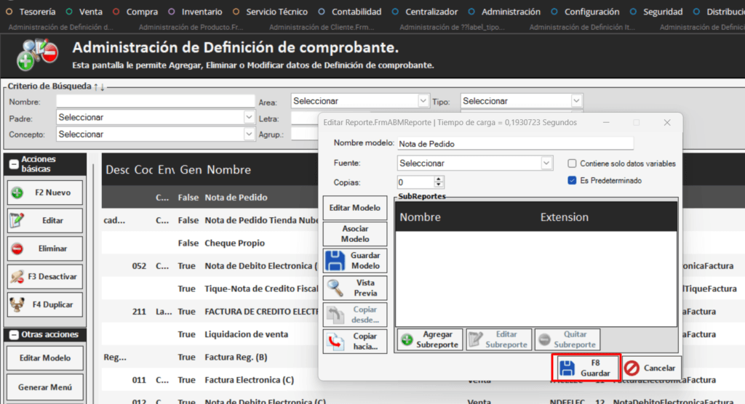
Task: Click the F2 Nuevo green plus icon
Action: point(17,193)
